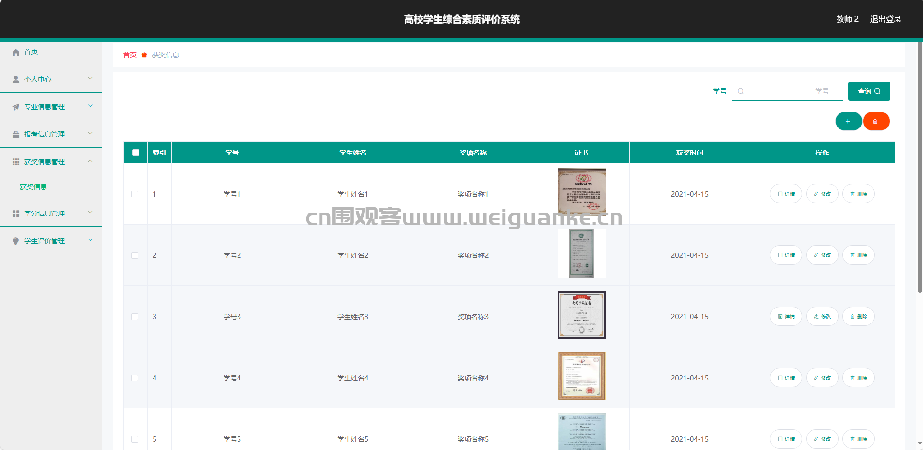This screenshot has height=450, width=923.
Task: Open 详情 for row 学号3
Action: (786, 317)
